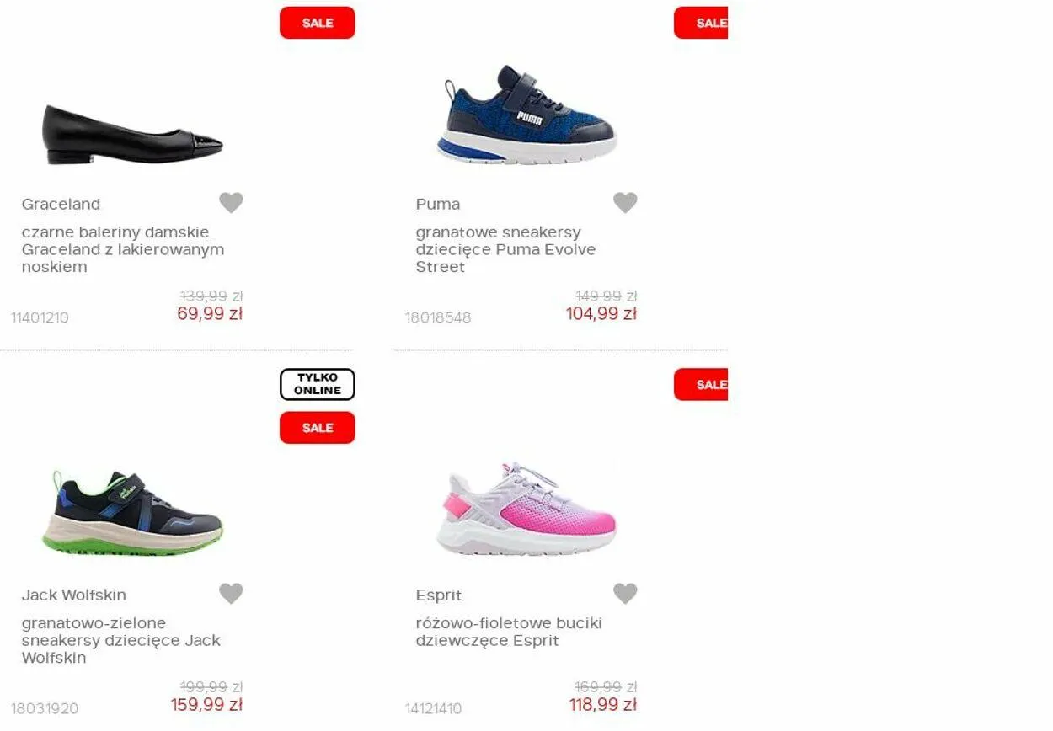The width and height of the screenshot is (1053, 731).
Task: View Jack Wolfskin navy-green sneaker photo
Action: 133,512
